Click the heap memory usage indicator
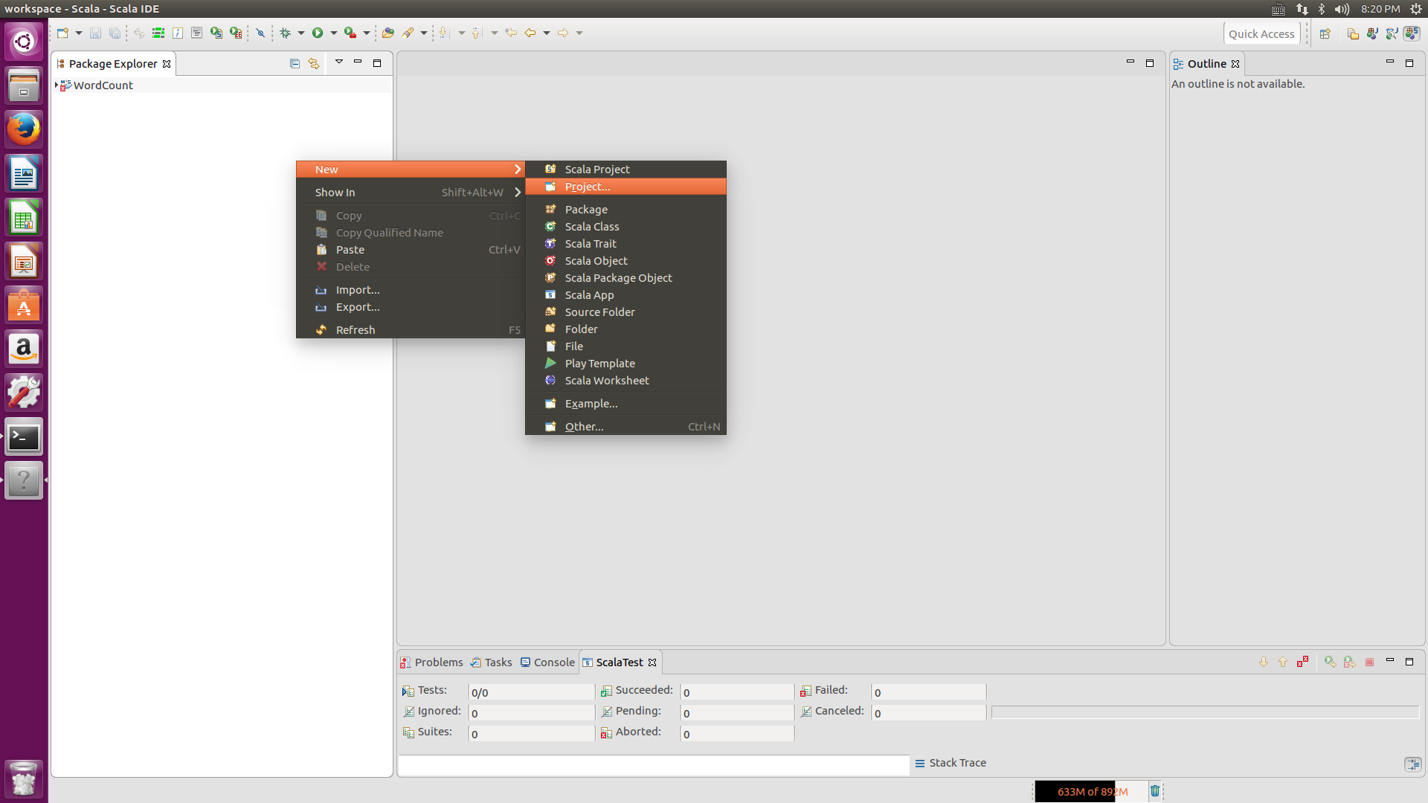This screenshot has height=803, width=1428. click(x=1090, y=791)
